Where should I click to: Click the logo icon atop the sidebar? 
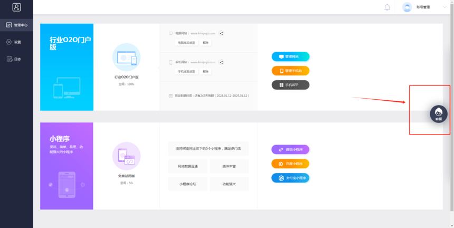(17, 7)
